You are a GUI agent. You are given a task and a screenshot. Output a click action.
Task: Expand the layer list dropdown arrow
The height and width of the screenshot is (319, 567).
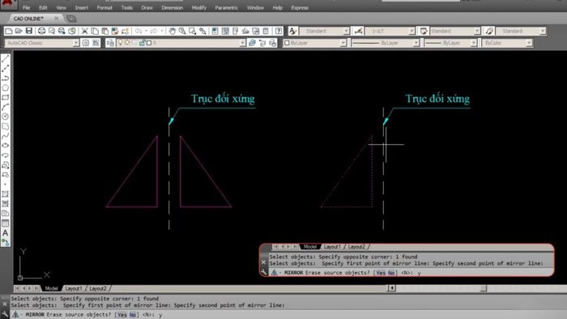[242, 43]
